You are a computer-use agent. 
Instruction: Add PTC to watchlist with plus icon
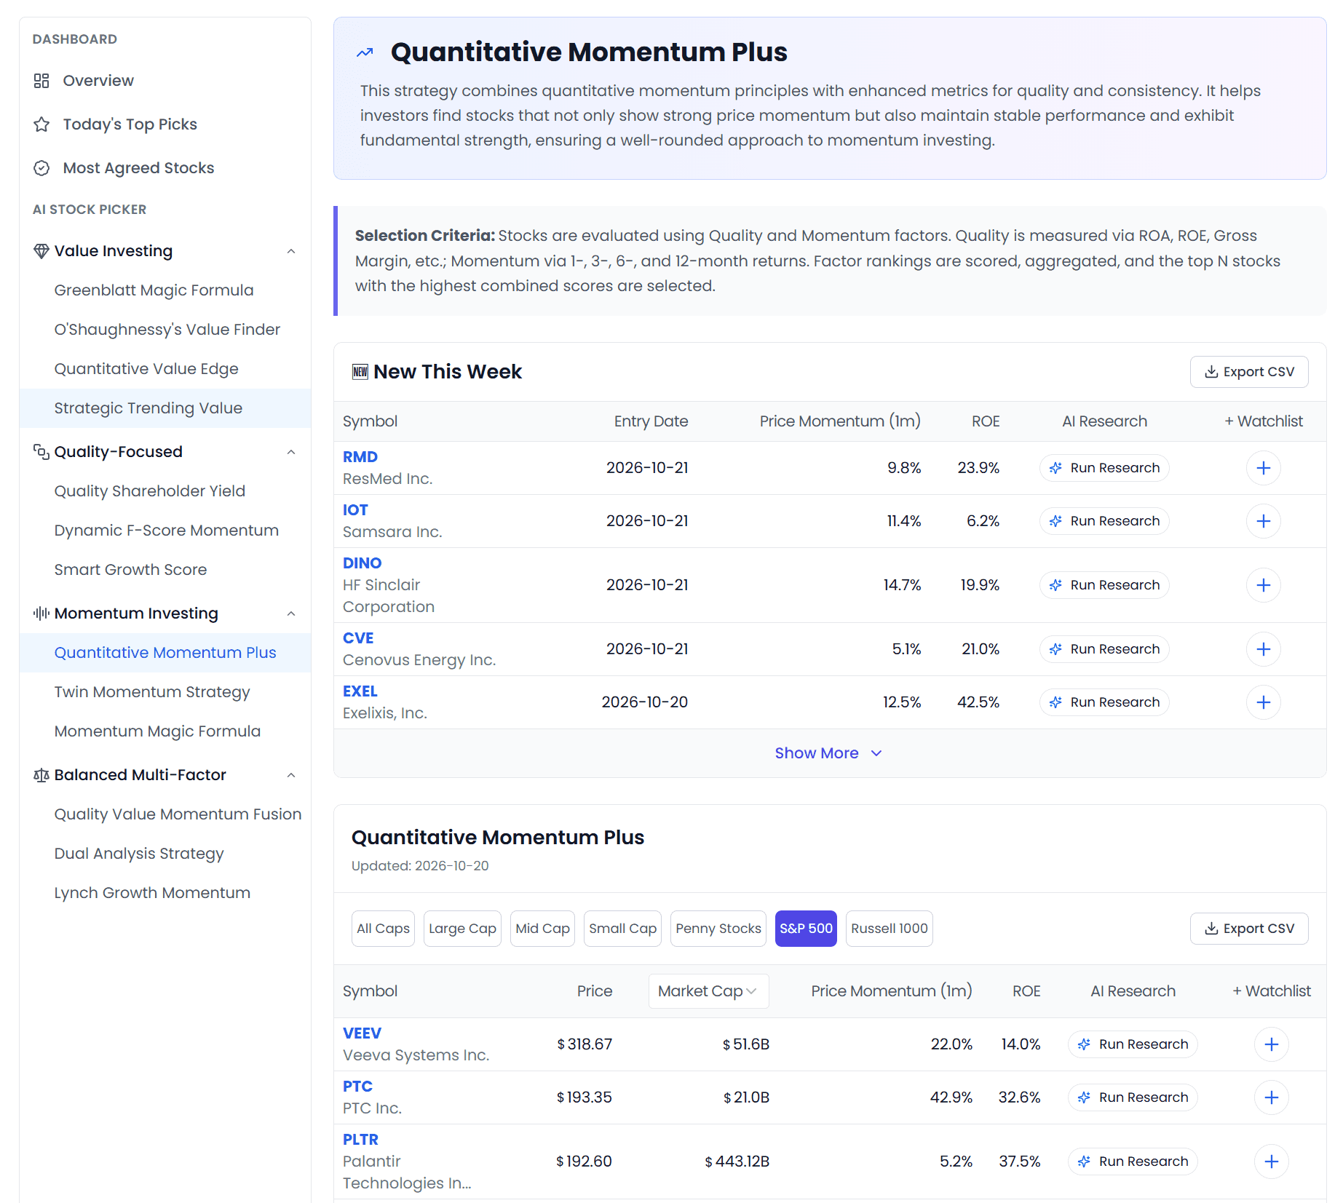point(1272,1097)
